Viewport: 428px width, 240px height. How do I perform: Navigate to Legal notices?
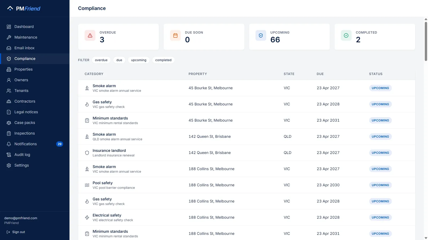[35, 112]
